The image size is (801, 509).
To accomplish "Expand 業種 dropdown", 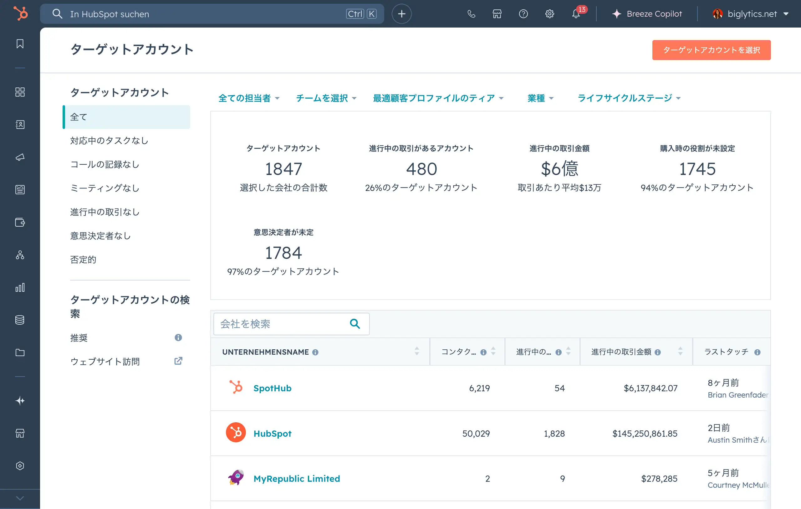I will click(541, 98).
